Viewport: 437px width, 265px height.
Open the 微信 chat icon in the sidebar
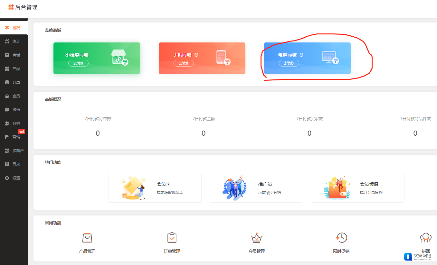(7, 109)
